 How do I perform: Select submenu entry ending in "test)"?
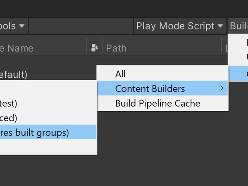click(x=10, y=103)
